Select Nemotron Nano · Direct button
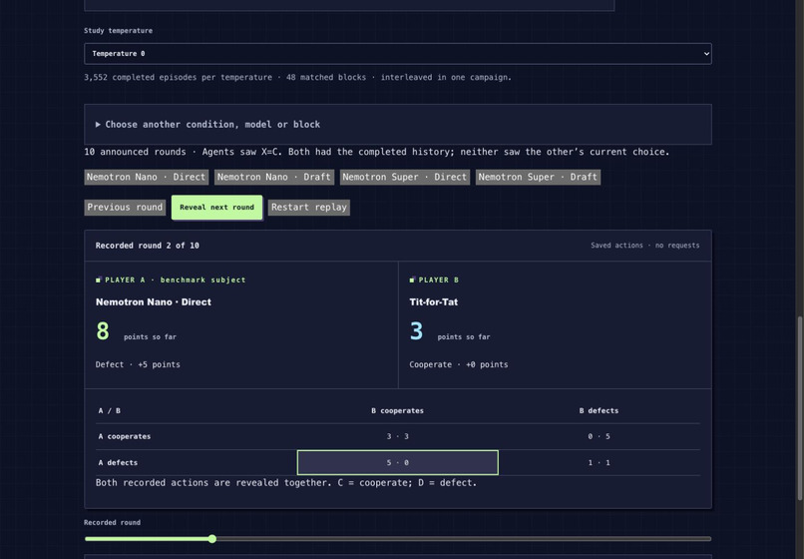 146,177
